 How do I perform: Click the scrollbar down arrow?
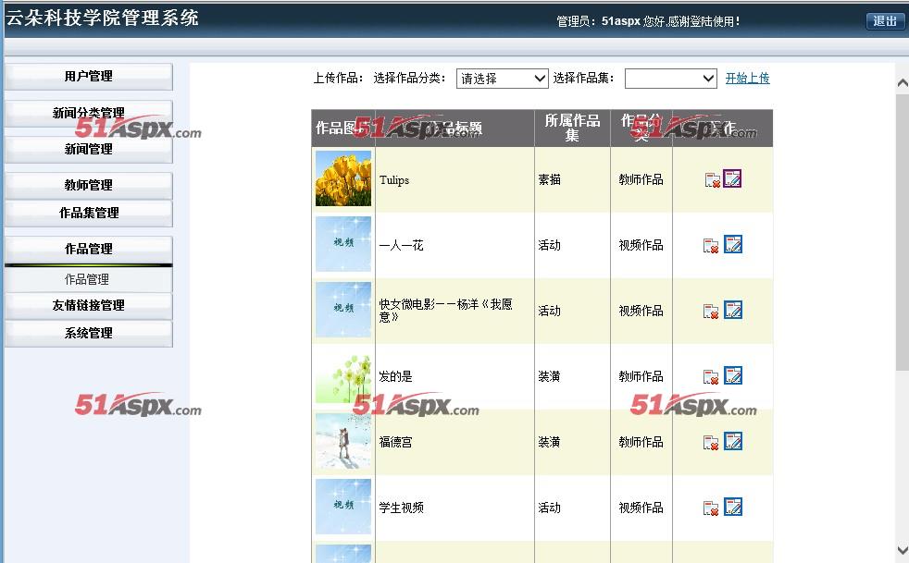902,550
